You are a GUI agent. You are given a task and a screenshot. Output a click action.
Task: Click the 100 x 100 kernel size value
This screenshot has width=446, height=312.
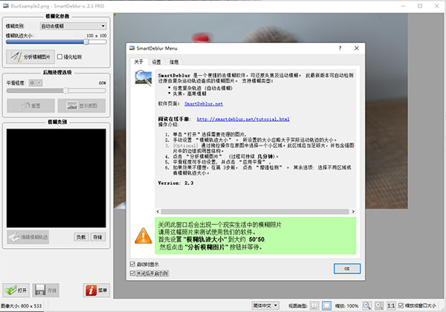pos(97,36)
